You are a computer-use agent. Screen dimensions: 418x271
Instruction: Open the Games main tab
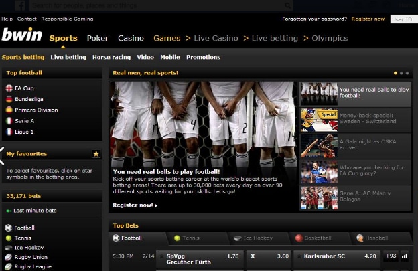[x=167, y=38]
